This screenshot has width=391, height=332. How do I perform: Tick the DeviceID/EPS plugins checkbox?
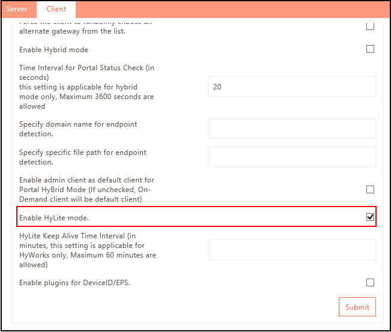pos(370,282)
